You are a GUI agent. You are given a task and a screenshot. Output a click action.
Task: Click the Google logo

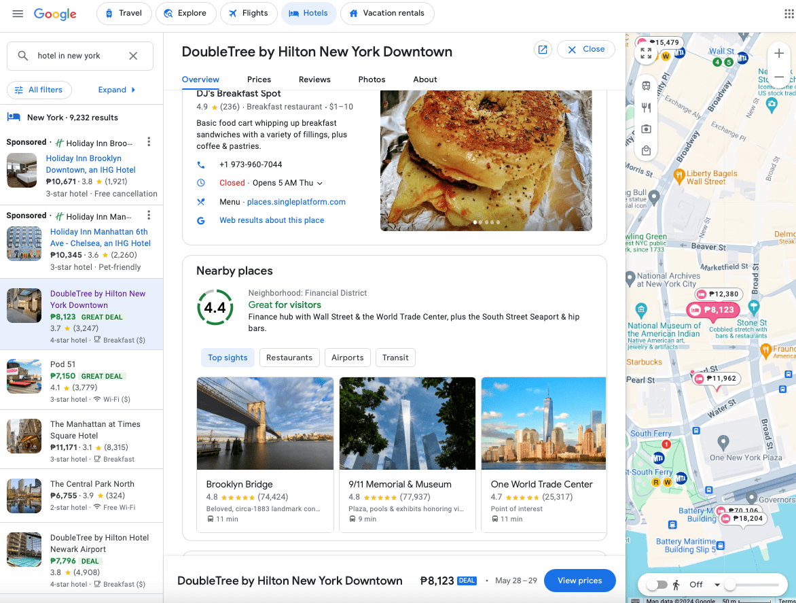[x=55, y=14]
